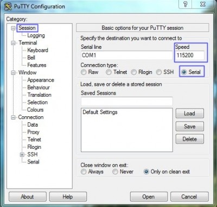The image size is (217, 207).
Task: Open the Bell settings category
Action: click(31, 58)
